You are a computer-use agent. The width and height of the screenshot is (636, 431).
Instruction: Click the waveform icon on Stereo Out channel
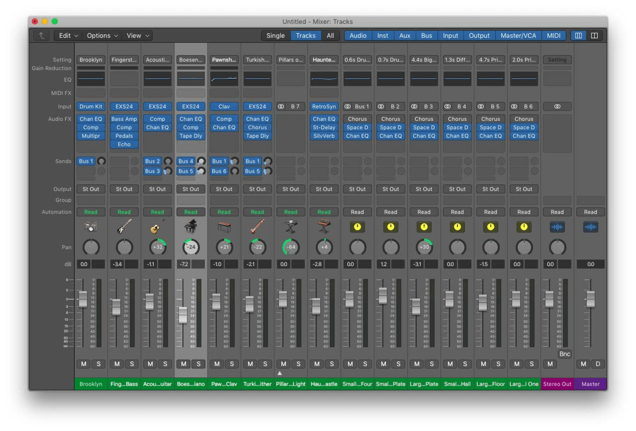point(557,227)
